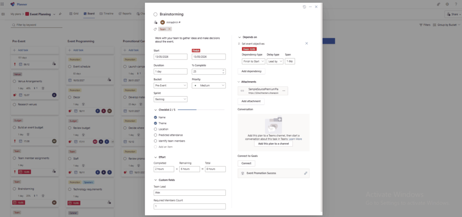Check the Identify team members checklist item
The image size is (462, 217).
click(156, 141)
